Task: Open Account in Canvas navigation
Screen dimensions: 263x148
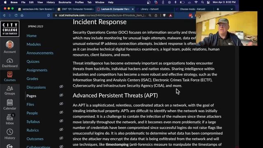Action: (x=10, y=47)
